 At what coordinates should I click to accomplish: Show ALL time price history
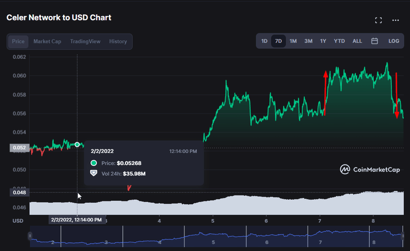(x=357, y=41)
